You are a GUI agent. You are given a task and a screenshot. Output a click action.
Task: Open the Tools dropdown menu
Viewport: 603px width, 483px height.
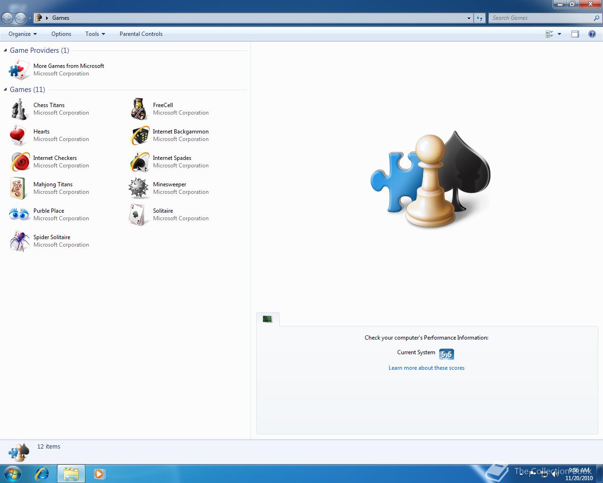(x=95, y=34)
